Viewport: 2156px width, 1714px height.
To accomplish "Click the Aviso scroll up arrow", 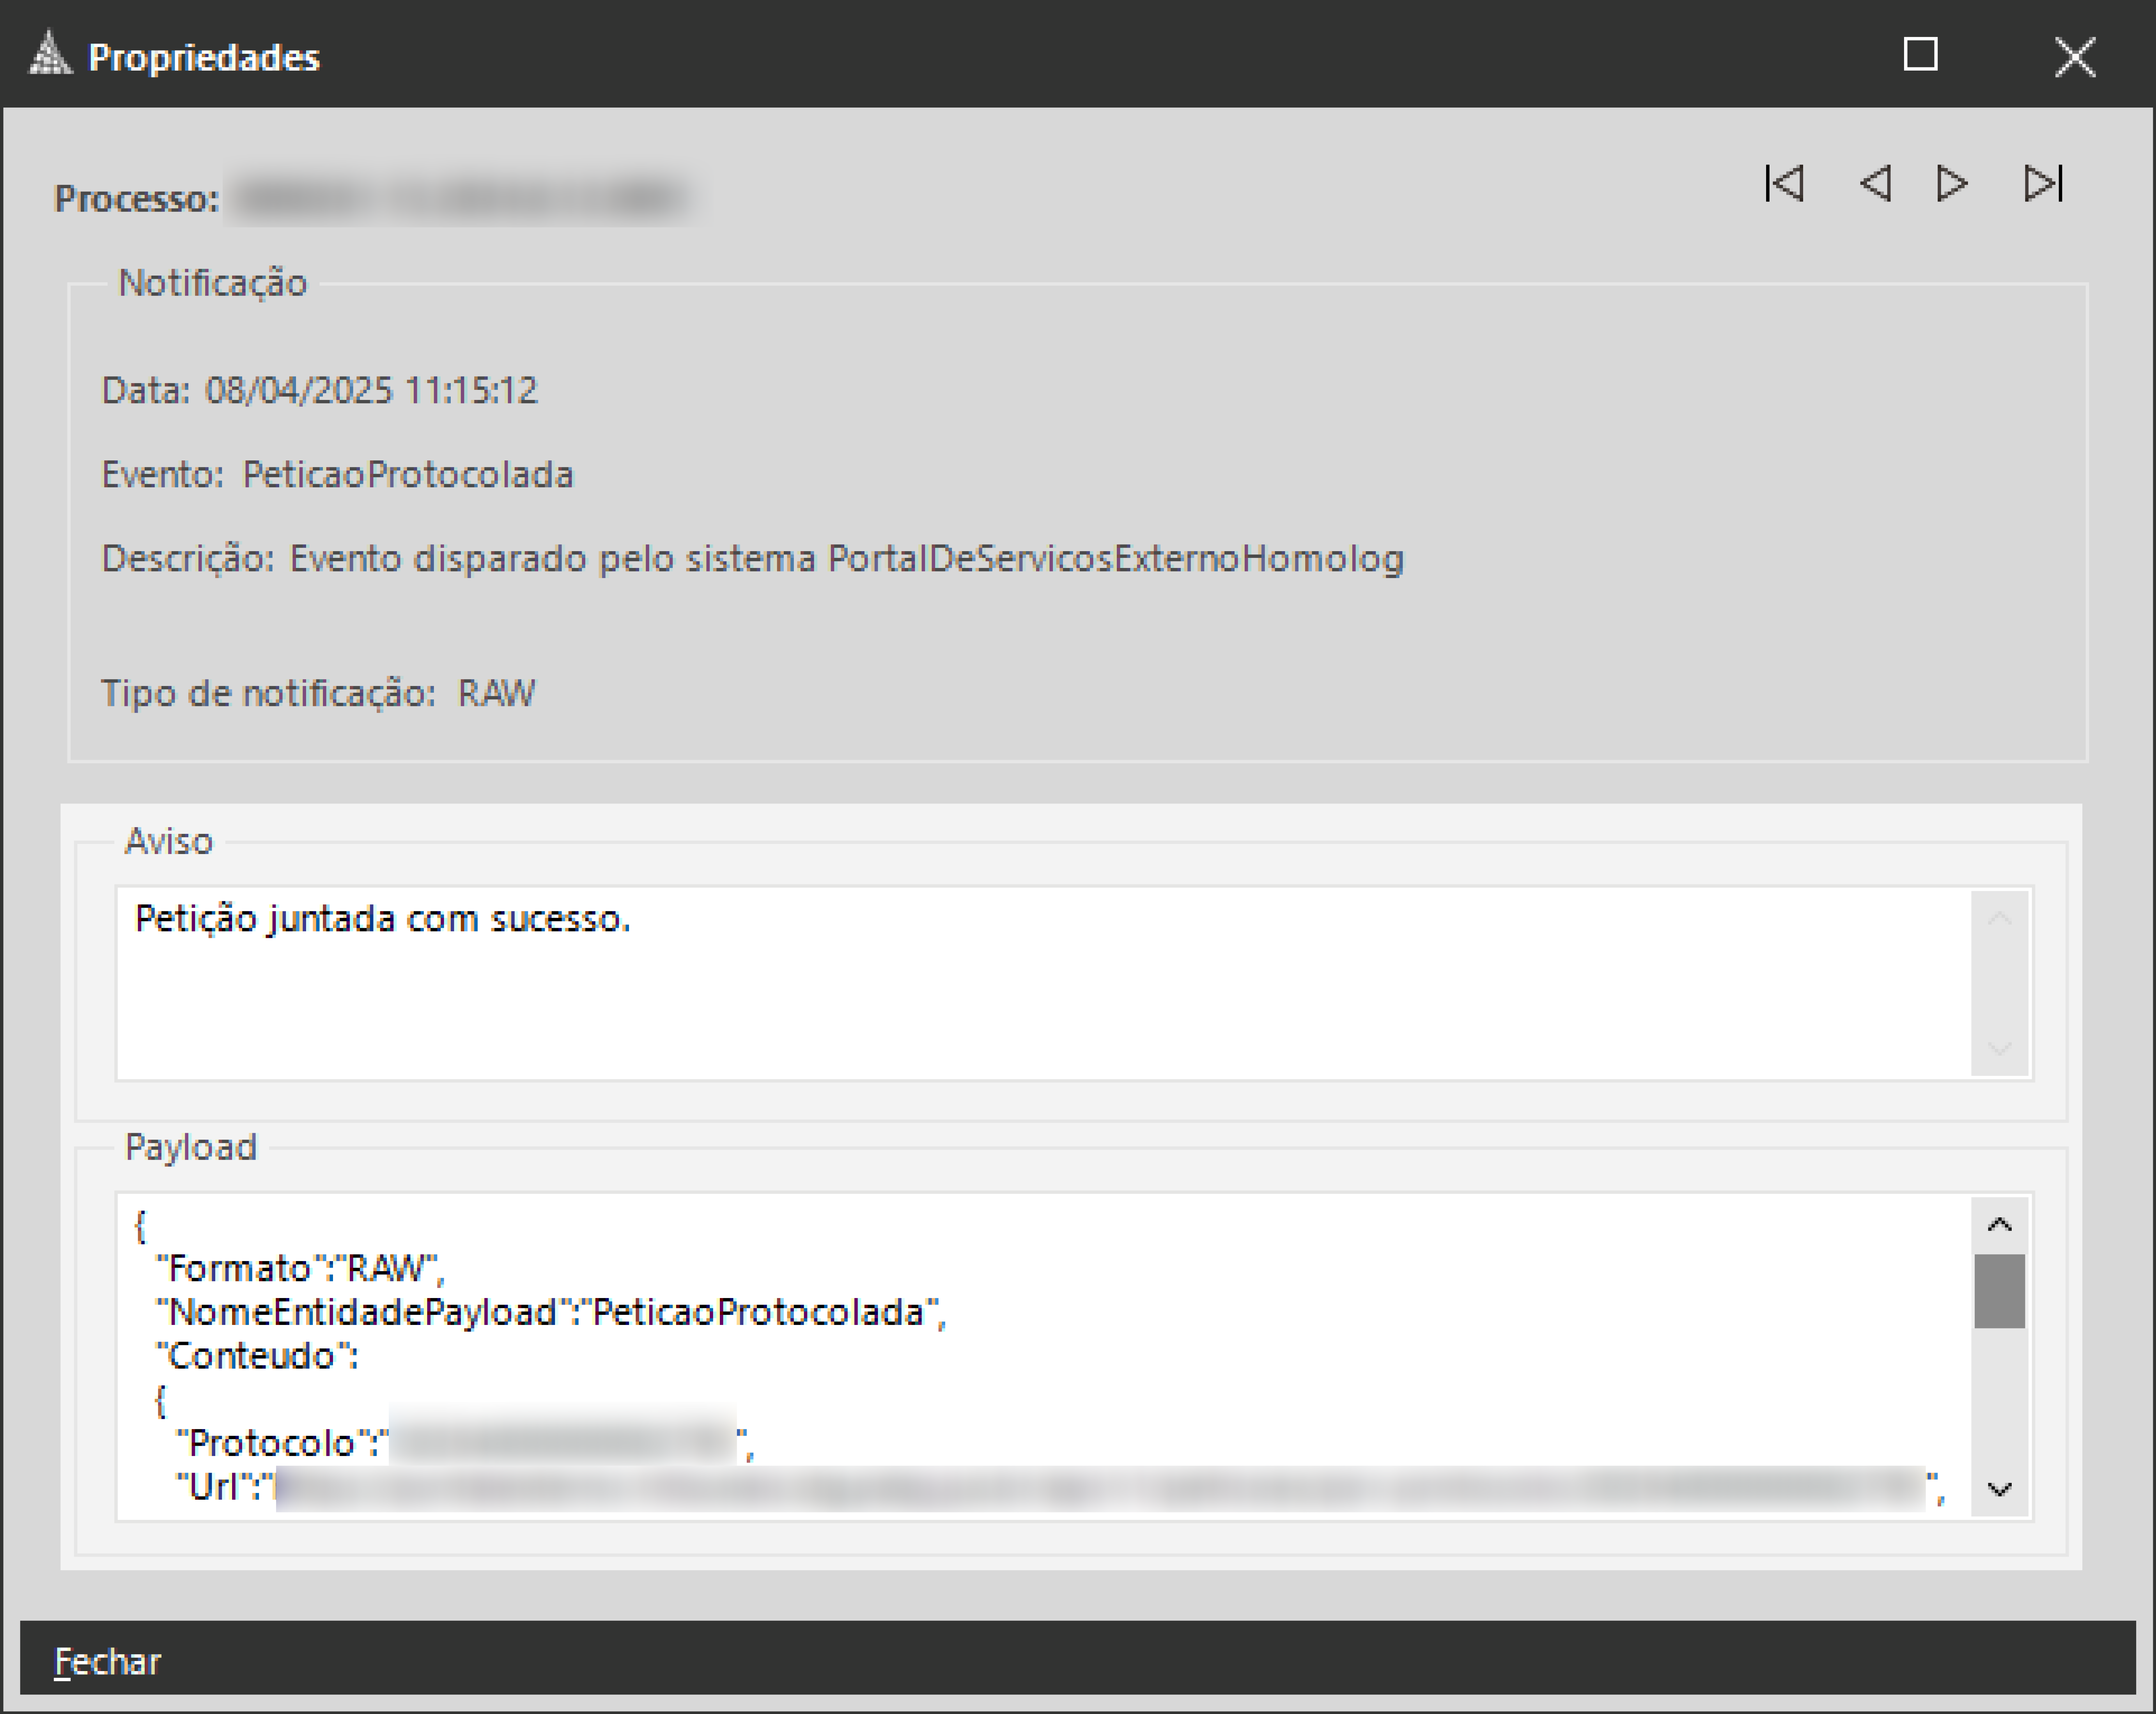I will [x=1999, y=918].
